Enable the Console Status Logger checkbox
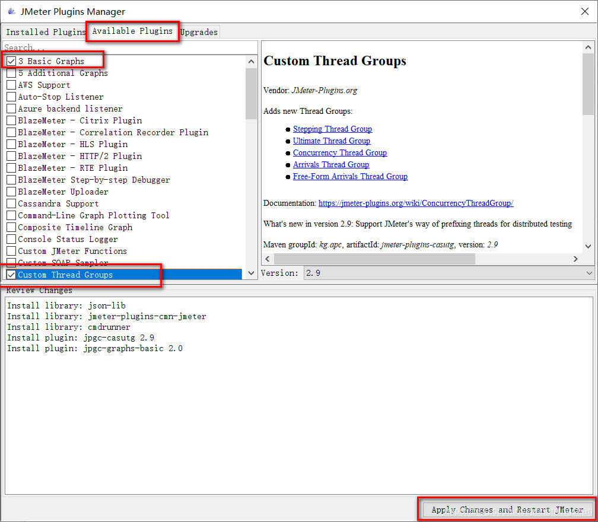 pyautogui.click(x=11, y=239)
